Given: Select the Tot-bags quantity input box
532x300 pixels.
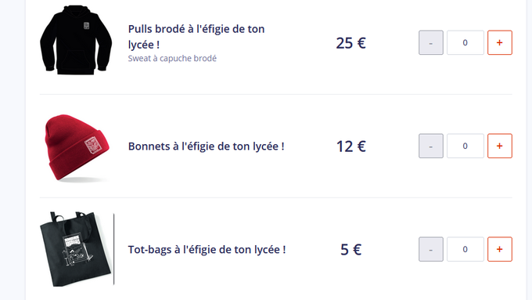Looking at the screenshot, I should pos(465,249).
